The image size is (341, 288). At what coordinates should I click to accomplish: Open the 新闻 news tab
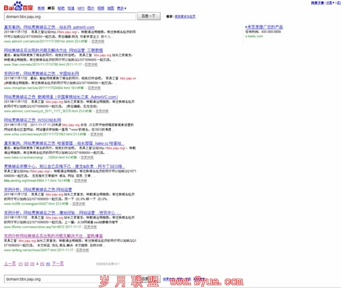tap(41, 8)
